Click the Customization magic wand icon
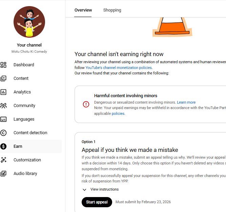The image size is (226, 212). coord(3,160)
